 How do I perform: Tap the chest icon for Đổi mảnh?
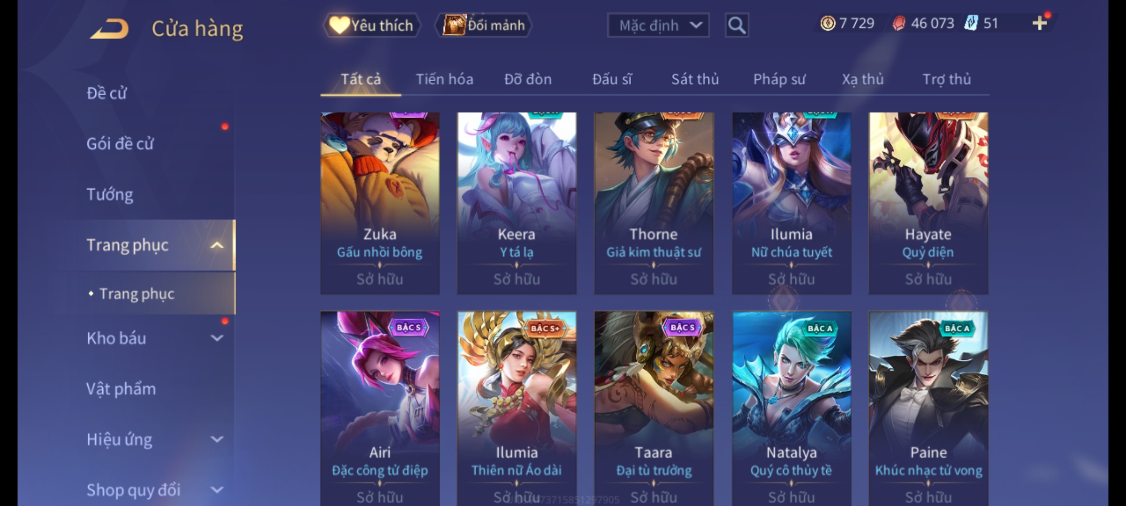pyautogui.click(x=454, y=25)
